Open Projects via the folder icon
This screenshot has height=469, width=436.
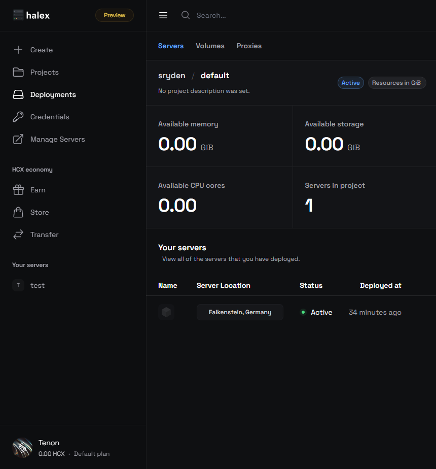tap(18, 72)
